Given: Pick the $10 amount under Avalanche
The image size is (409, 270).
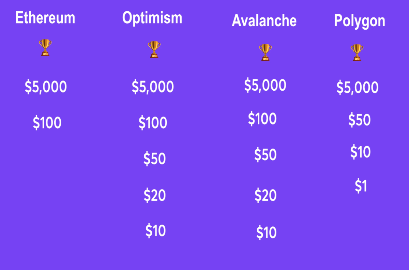Looking at the screenshot, I should tap(266, 233).
